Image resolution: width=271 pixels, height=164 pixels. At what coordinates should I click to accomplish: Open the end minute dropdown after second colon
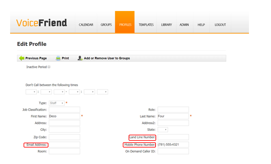(89, 92)
